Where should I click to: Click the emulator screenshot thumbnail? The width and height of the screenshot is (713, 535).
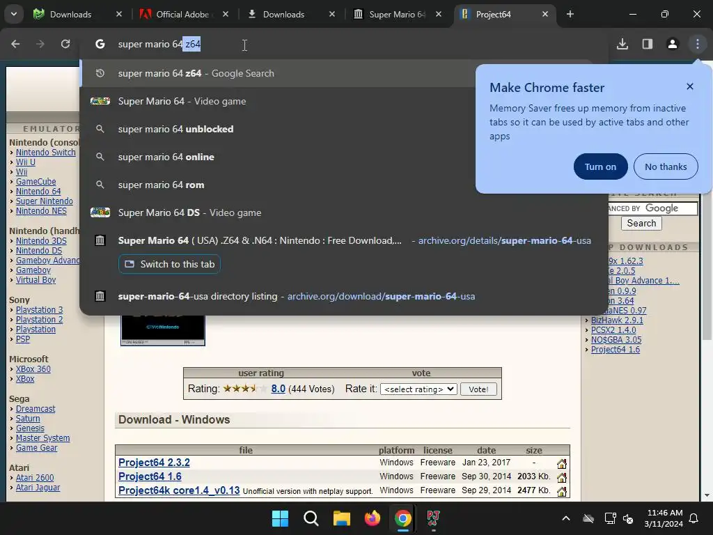point(163,329)
